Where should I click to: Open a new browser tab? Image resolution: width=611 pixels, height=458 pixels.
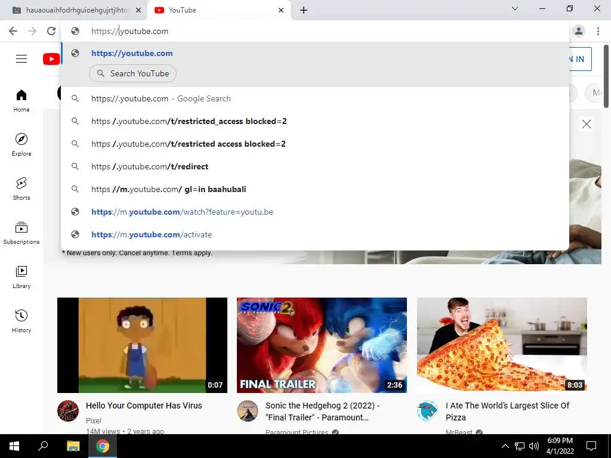[x=304, y=10]
